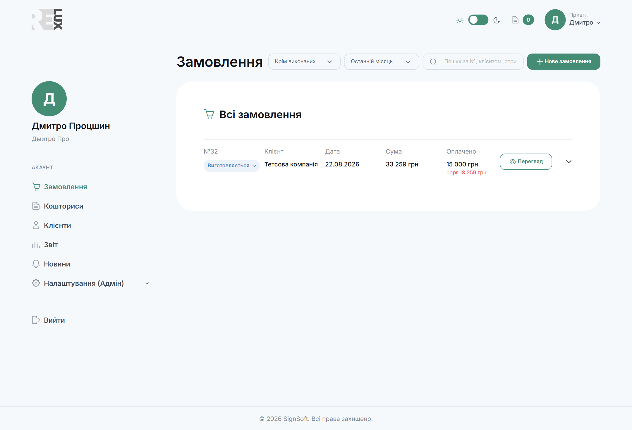Open Новини in the sidebar
Viewport: 632px width, 430px height.
click(x=51, y=264)
